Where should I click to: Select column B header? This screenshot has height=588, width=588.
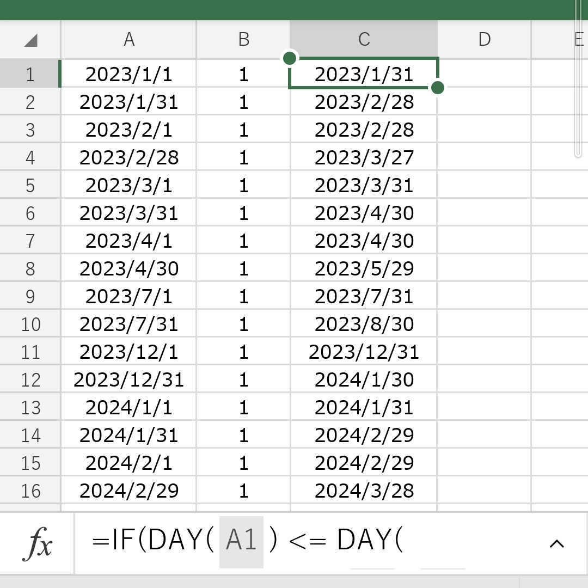point(243,39)
